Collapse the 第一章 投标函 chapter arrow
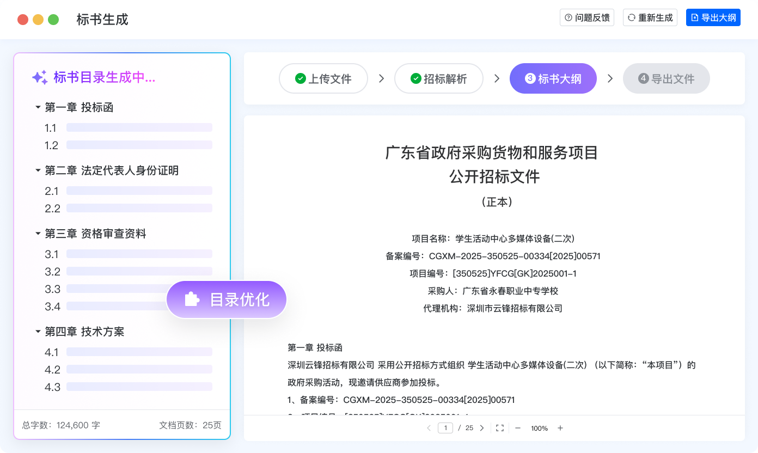This screenshot has width=758, height=453. click(38, 107)
